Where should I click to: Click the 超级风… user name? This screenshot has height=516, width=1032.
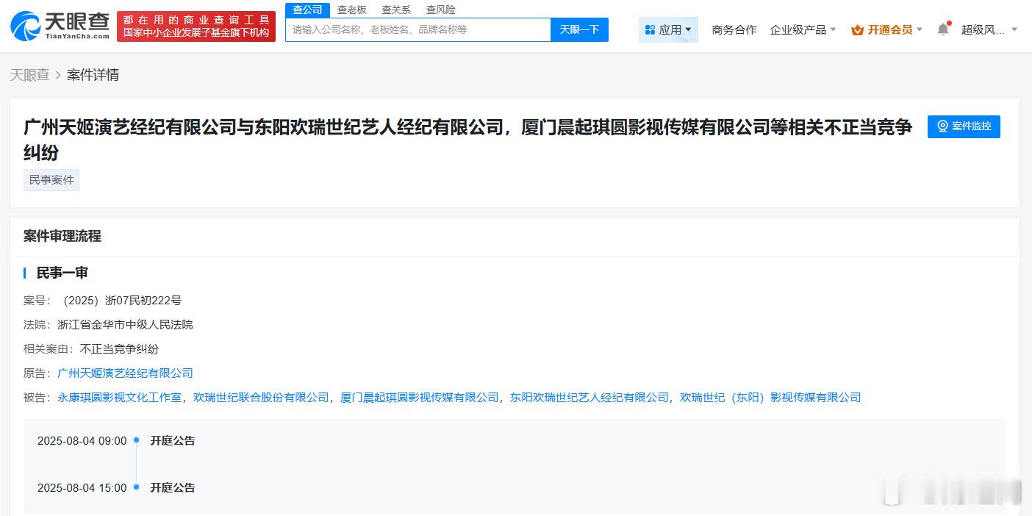point(983,30)
